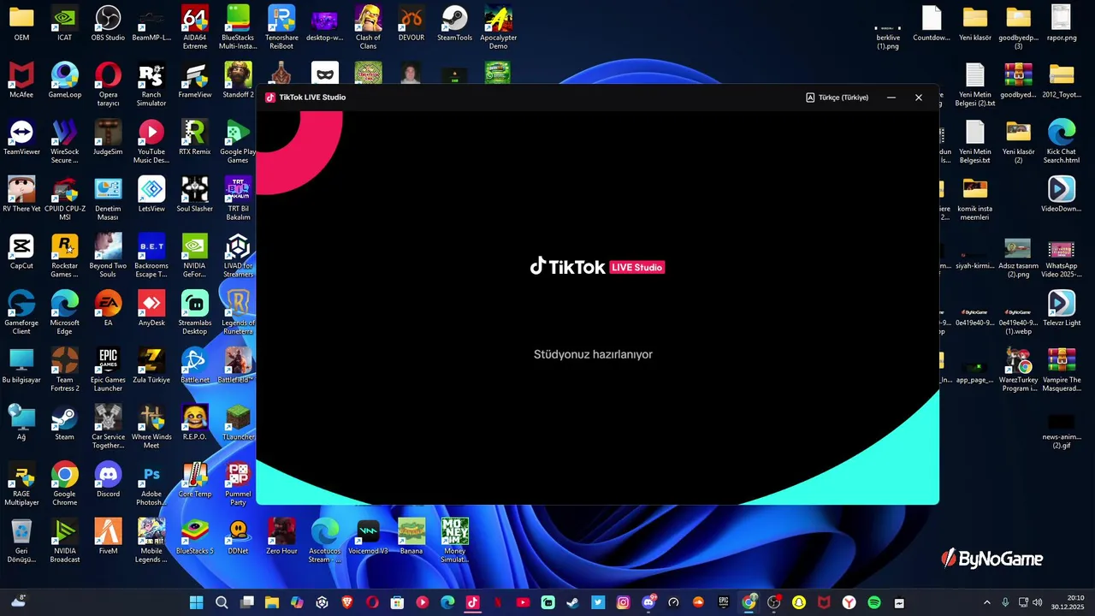Open Google Play Games shortcut
Viewport: 1095px width, 616px height.
point(238,142)
